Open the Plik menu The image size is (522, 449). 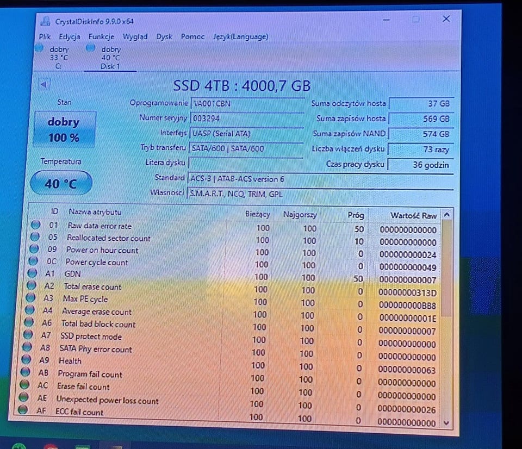(x=45, y=36)
